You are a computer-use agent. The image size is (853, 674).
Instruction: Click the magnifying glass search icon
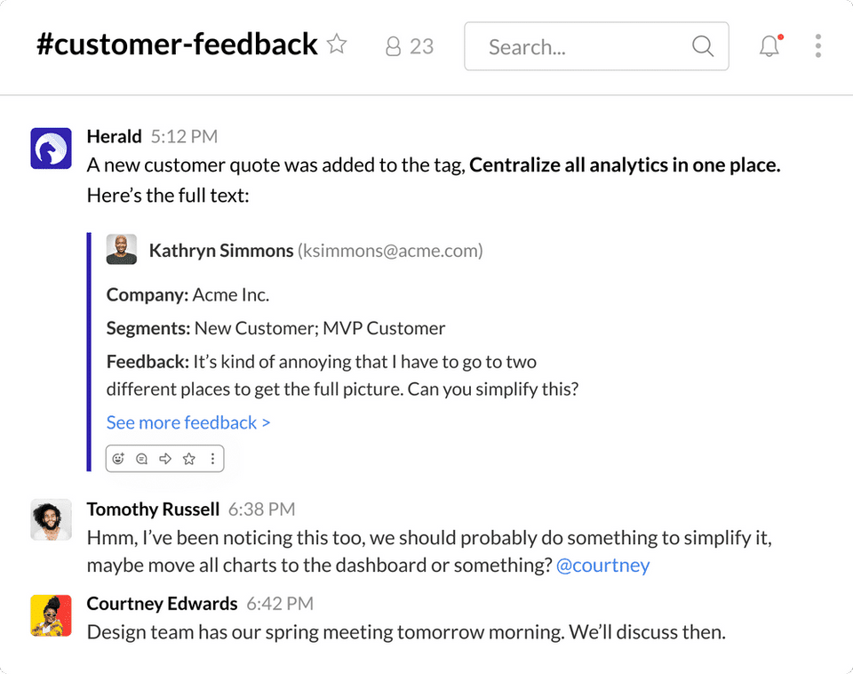pos(702,46)
